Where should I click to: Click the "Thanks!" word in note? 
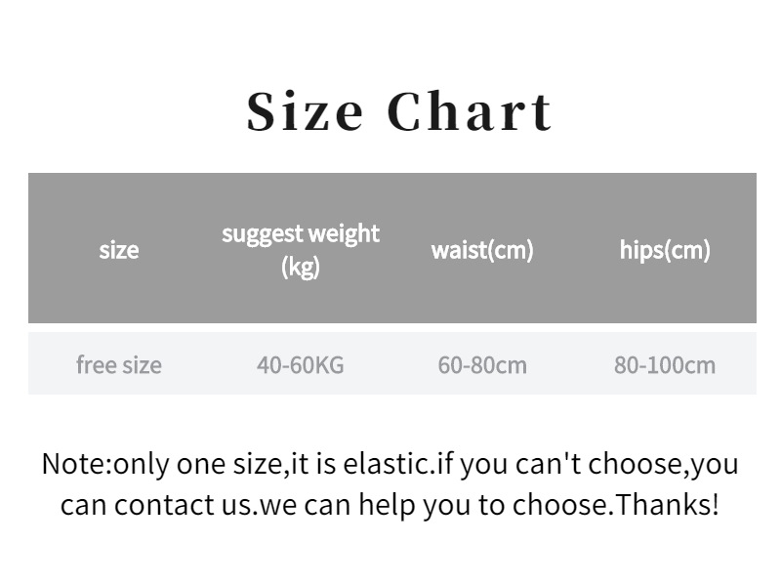pos(668,504)
